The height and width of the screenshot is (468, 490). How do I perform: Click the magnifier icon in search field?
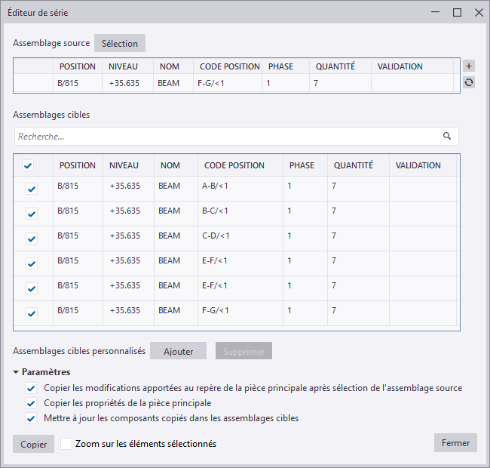(x=447, y=137)
